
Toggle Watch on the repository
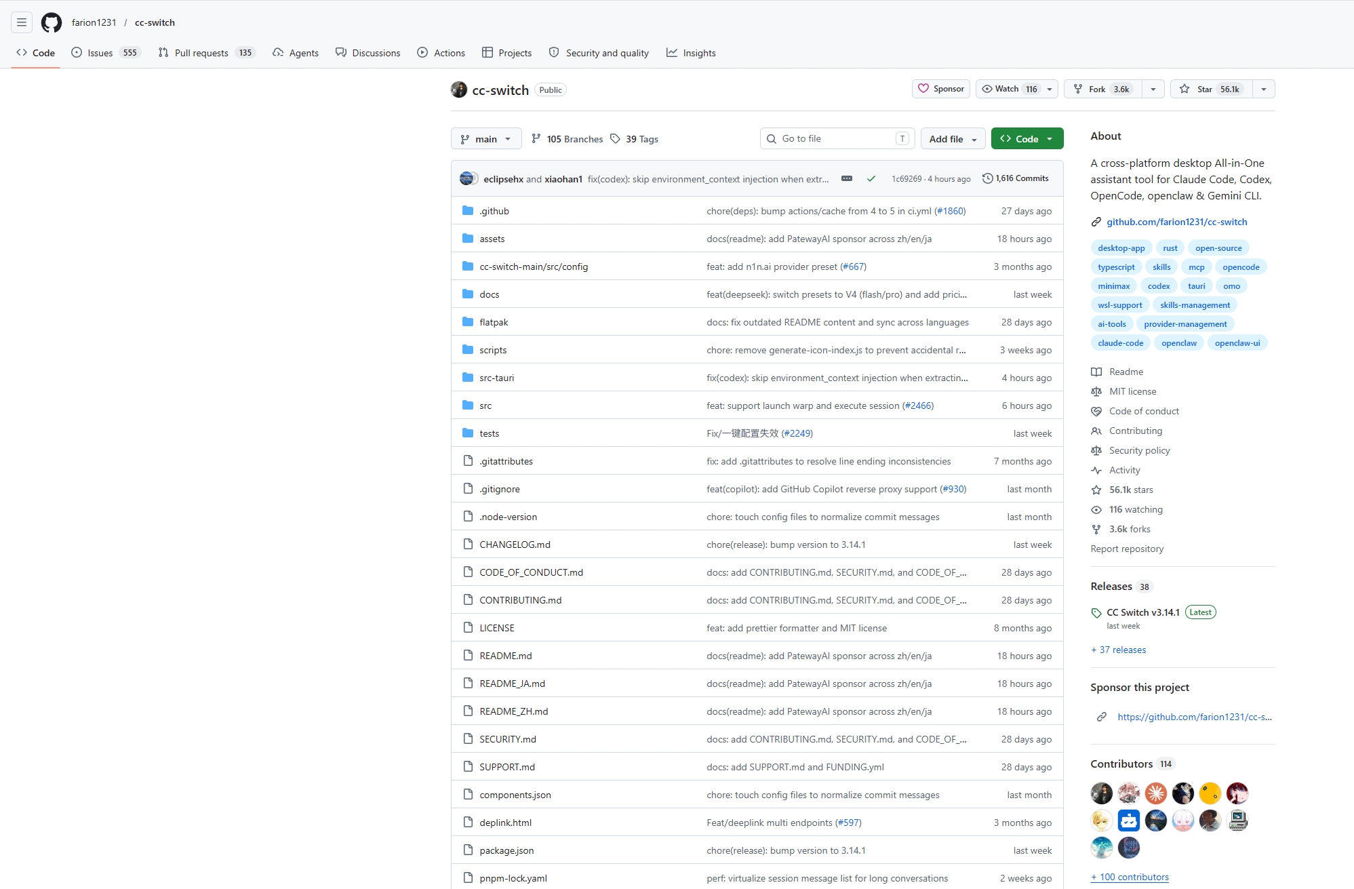1009,89
